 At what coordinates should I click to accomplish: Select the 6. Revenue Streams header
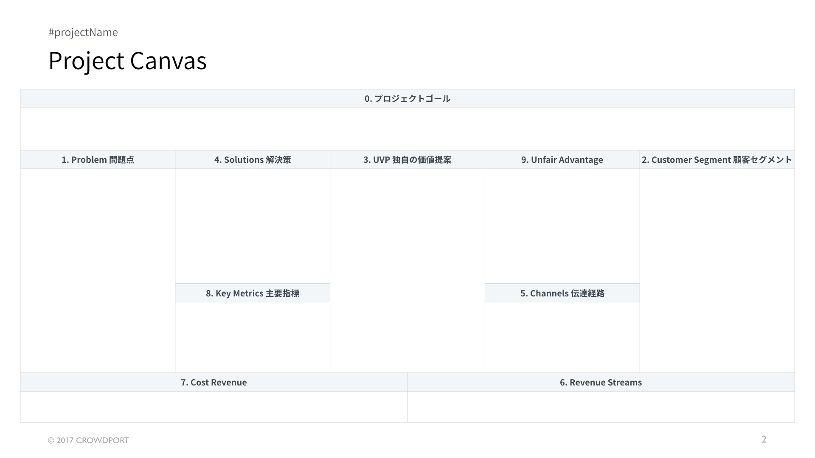[601, 382]
